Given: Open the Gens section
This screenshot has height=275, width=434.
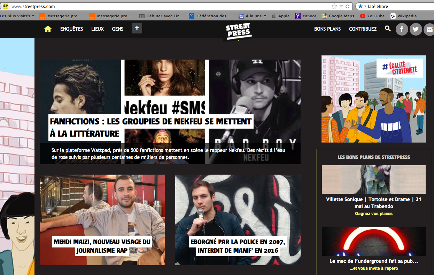Looking at the screenshot, I should coord(118,29).
